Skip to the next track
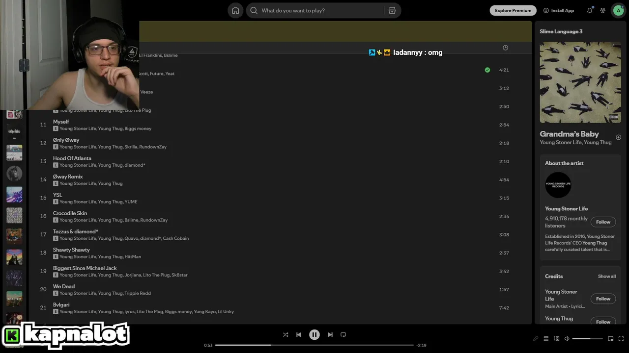Image resolution: width=629 pixels, height=353 pixels. click(330, 335)
